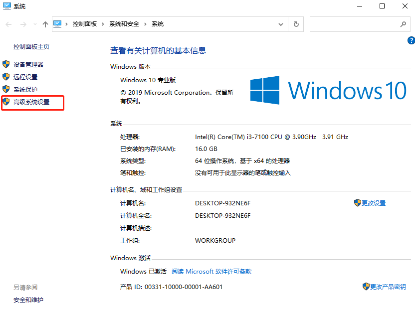Select 控制面板 in the address breadcrumb
Screen dimensions: 415x311
tap(85, 24)
